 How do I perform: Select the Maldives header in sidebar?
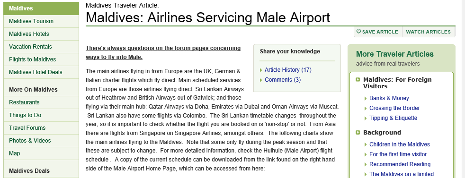[41, 8]
